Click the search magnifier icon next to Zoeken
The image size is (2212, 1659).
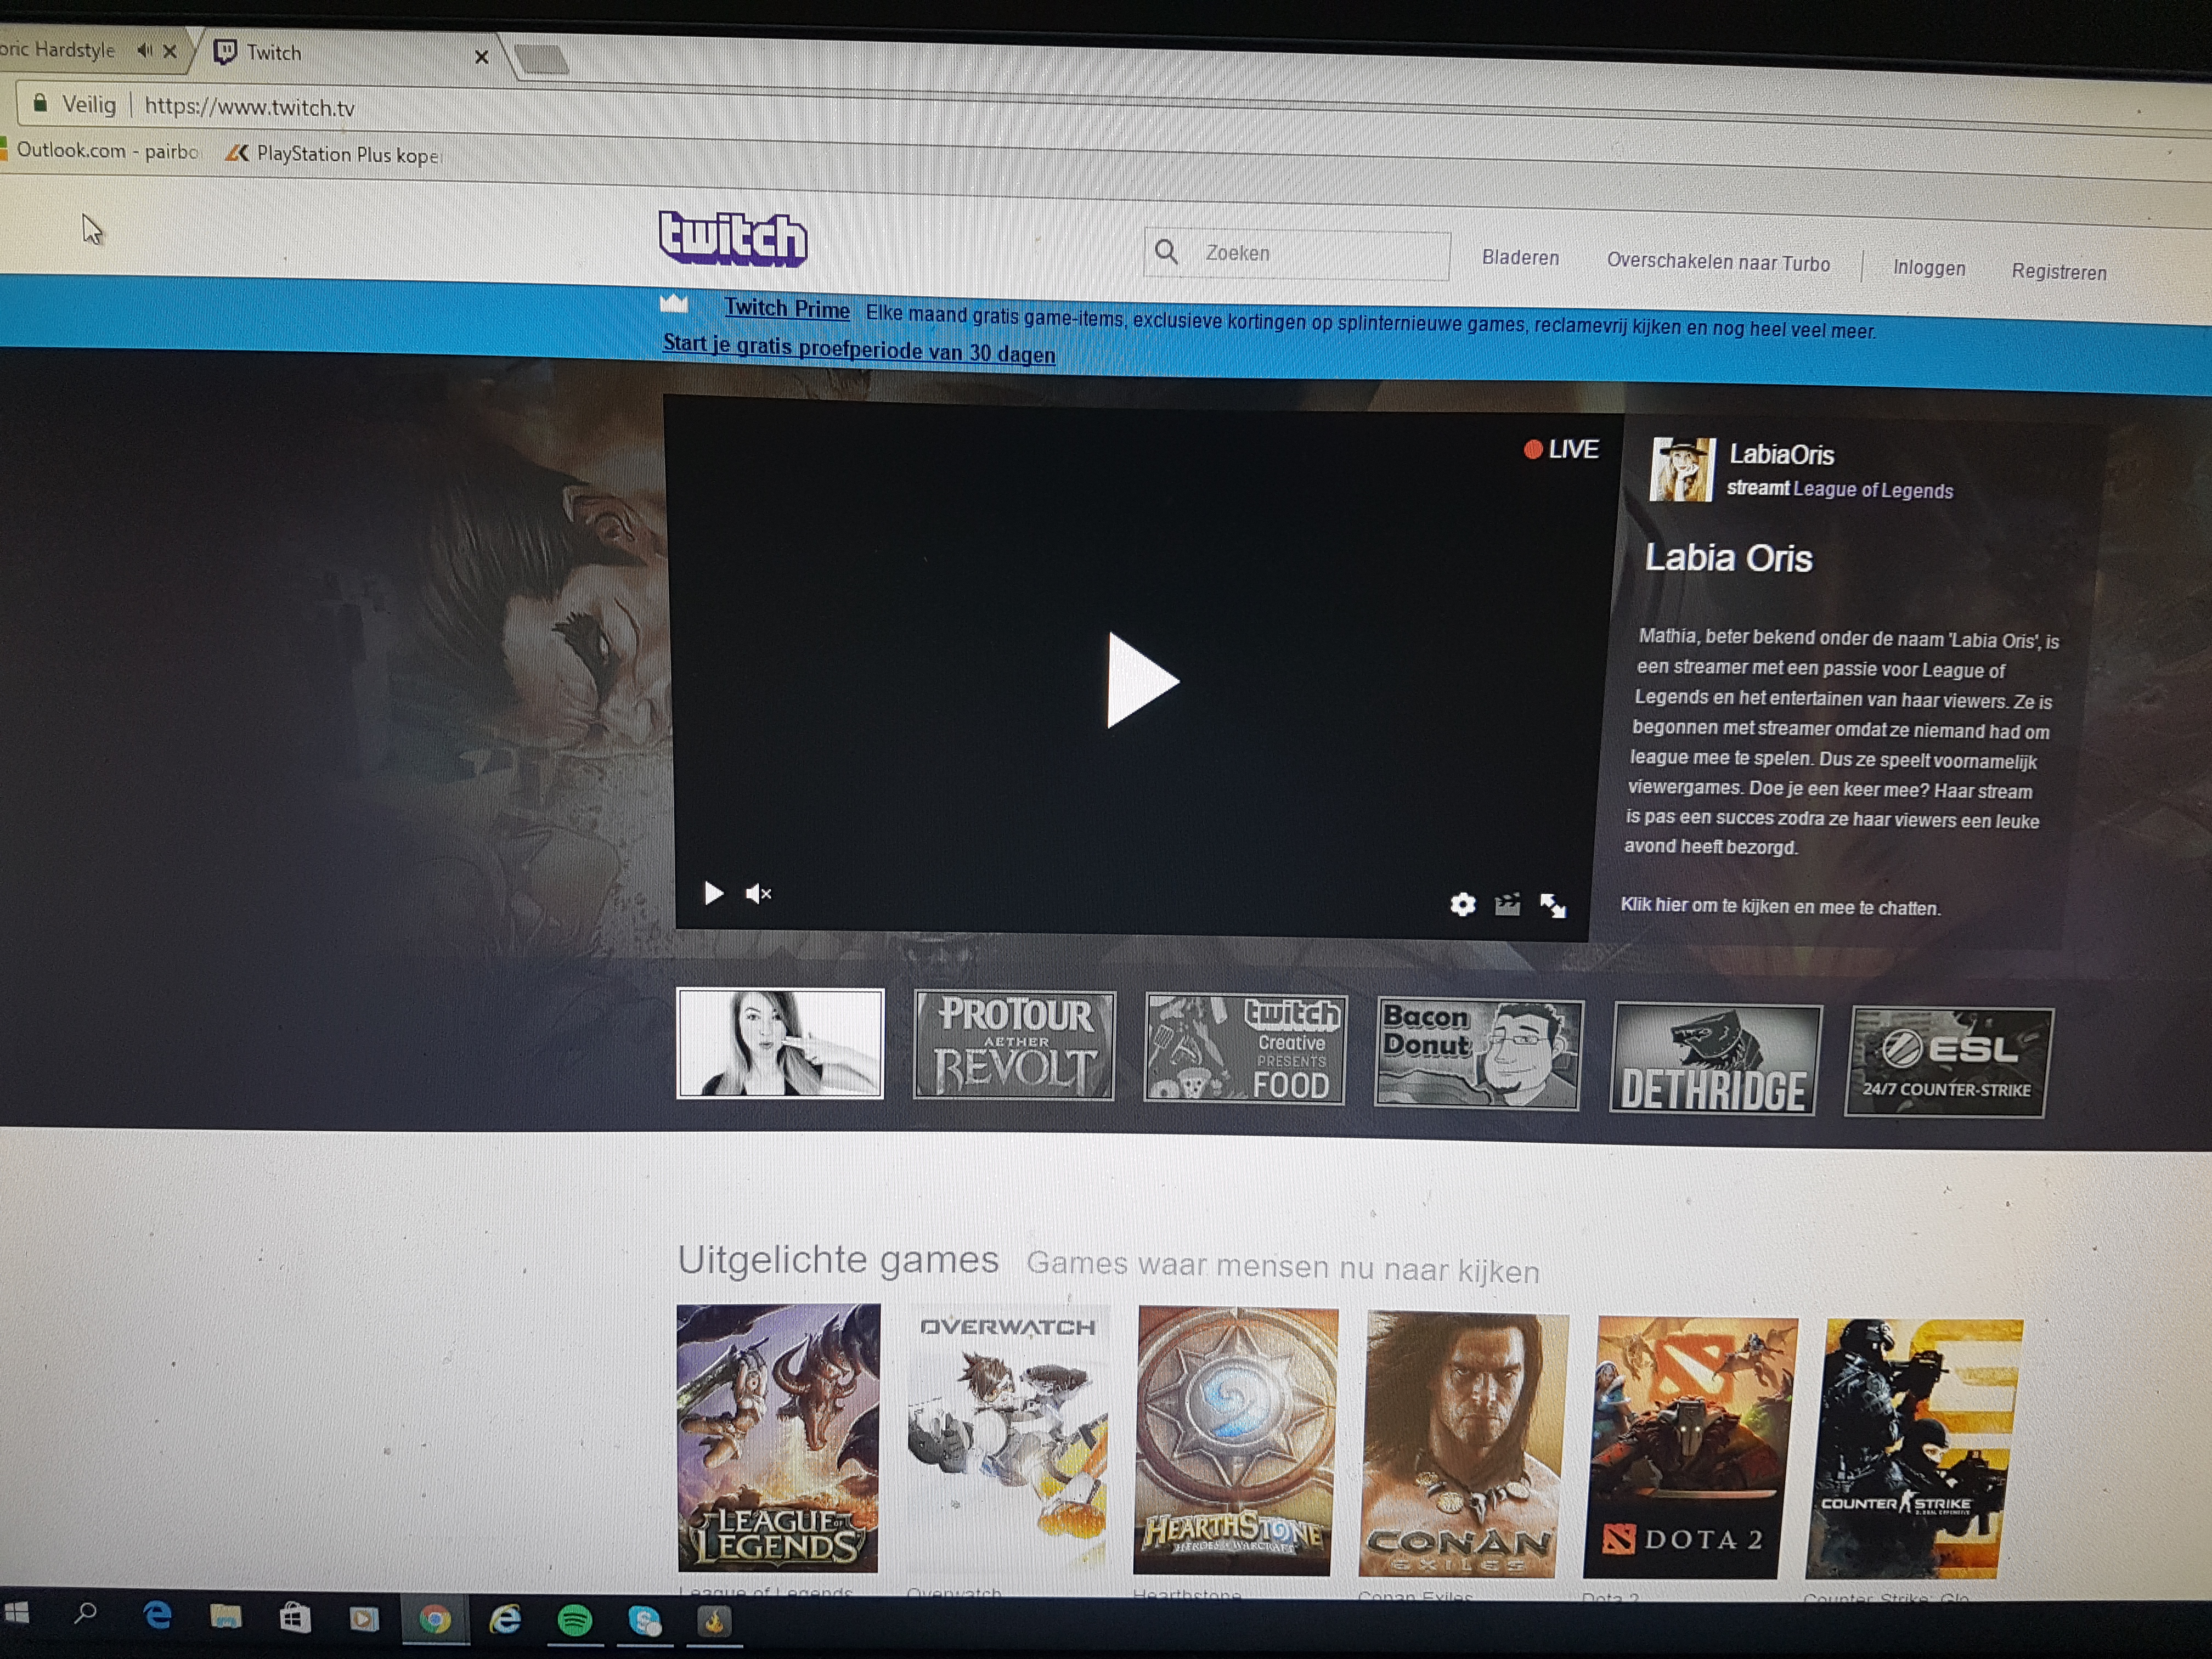(1166, 251)
